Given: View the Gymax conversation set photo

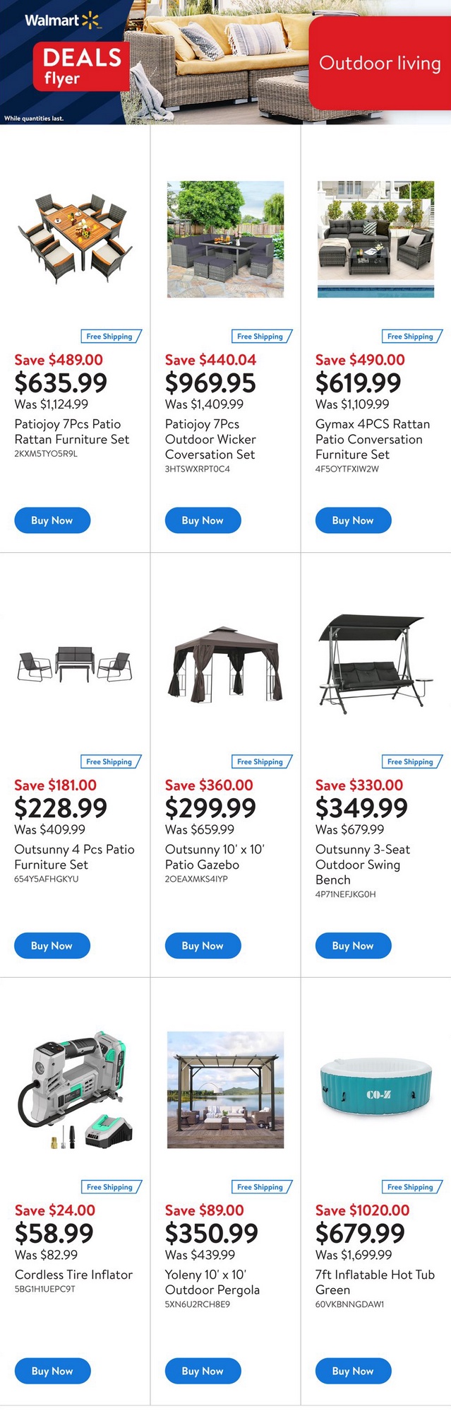Looking at the screenshot, I should tap(375, 239).
